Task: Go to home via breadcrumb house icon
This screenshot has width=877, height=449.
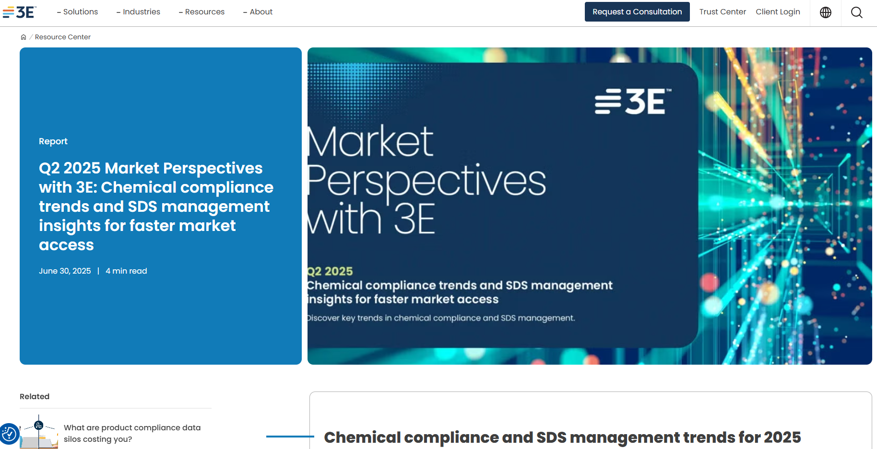Action: click(24, 37)
